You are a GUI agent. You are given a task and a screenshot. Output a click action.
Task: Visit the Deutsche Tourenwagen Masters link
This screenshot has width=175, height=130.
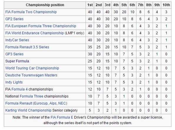[31, 75]
